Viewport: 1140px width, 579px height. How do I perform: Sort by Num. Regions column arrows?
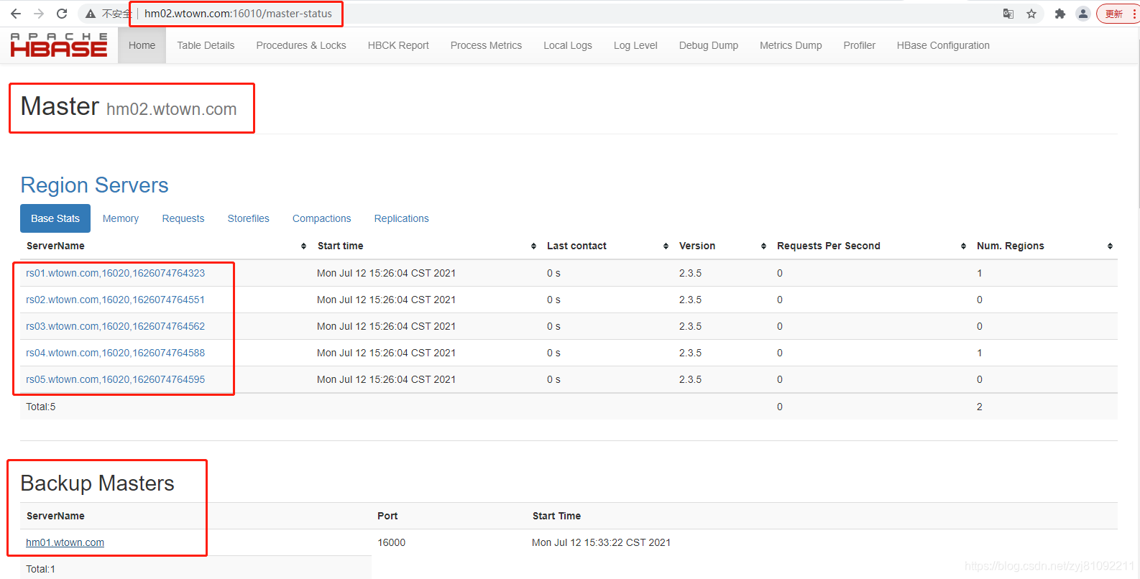[x=1110, y=246]
